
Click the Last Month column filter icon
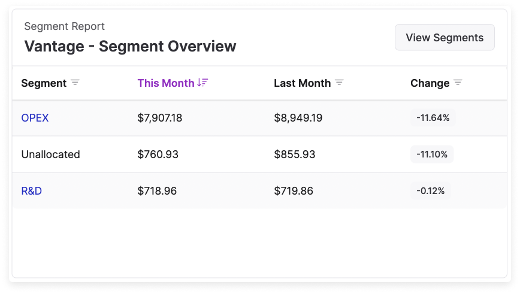point(339,83)
